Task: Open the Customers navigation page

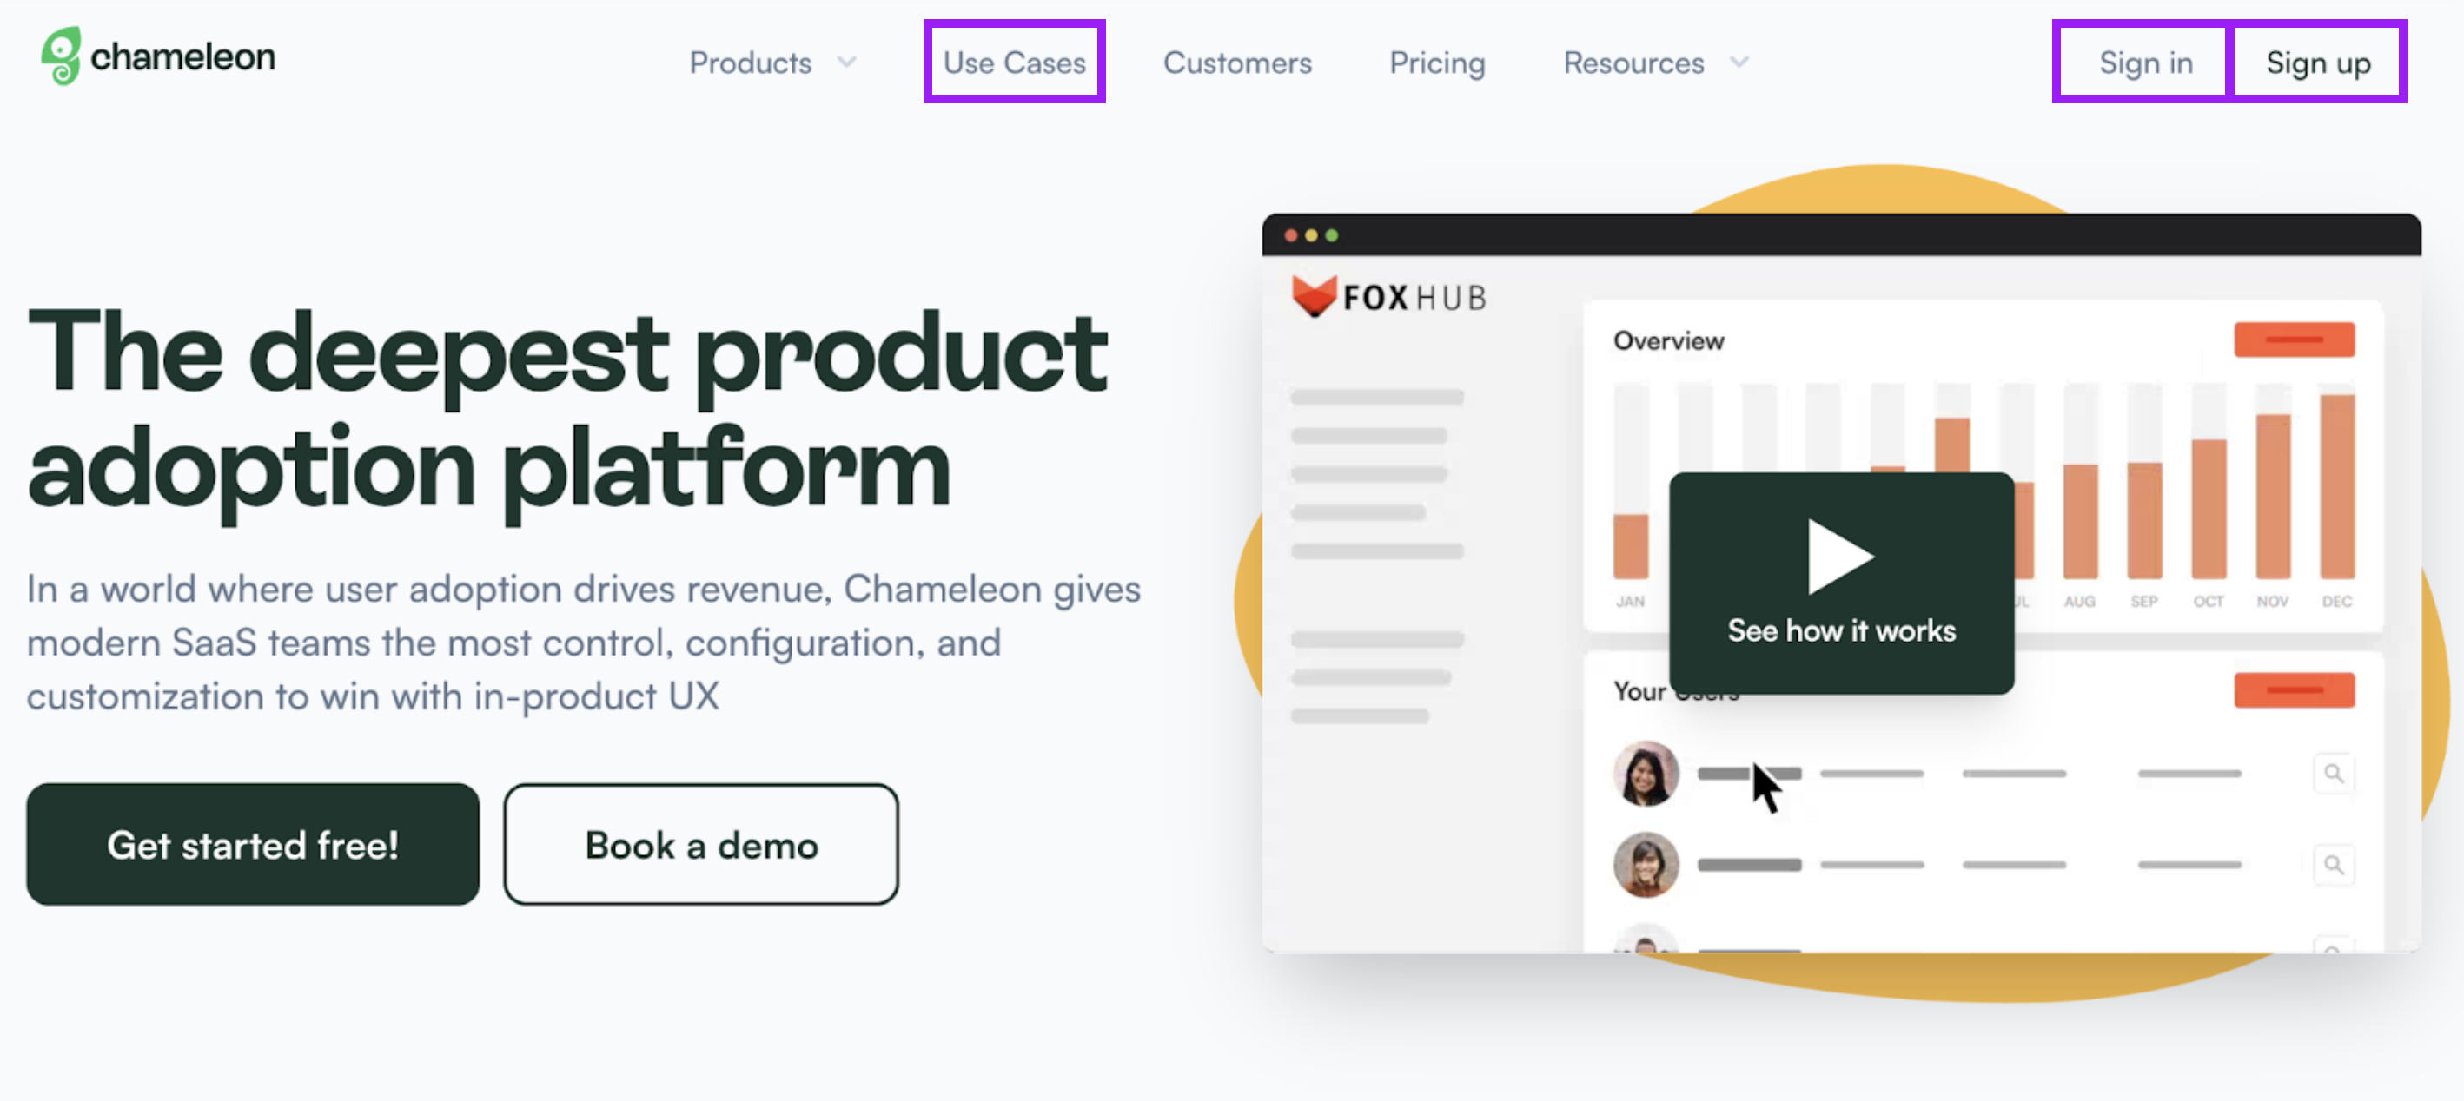Action: (1238, 62)
